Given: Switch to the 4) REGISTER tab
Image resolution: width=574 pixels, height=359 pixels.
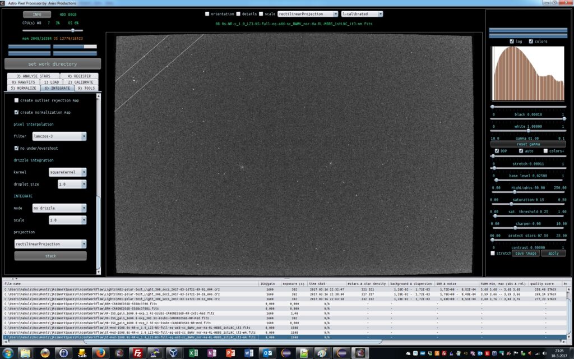Looking at the screenshot, I should tap(80, 76).
